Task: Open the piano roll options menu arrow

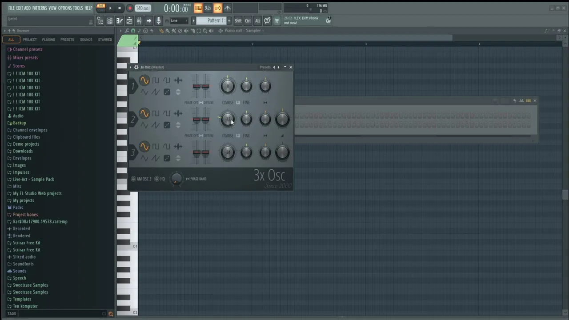Action: pyautogui.click(x=120, y=31)
